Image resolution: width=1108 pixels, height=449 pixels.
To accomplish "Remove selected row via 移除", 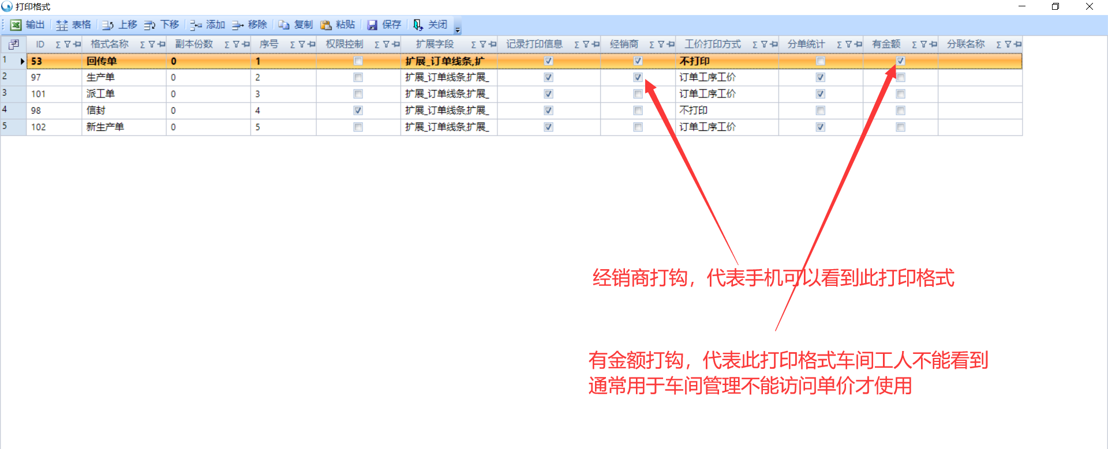I will coord(238,25).
